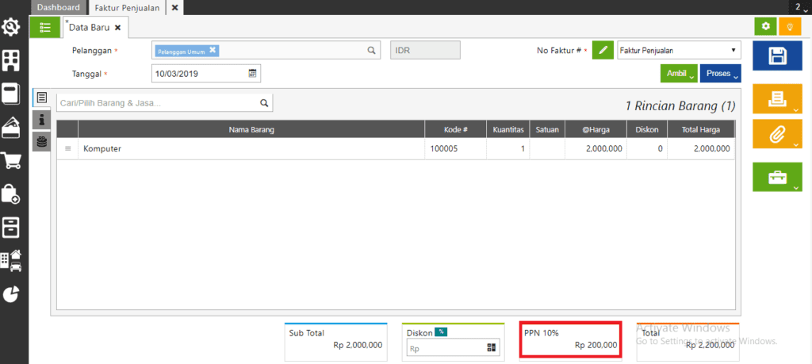Image resolution: width=812 pixels, height=364 pixels.
Task: Select the Data Baru tab
Action: click(x=90, y=27)
